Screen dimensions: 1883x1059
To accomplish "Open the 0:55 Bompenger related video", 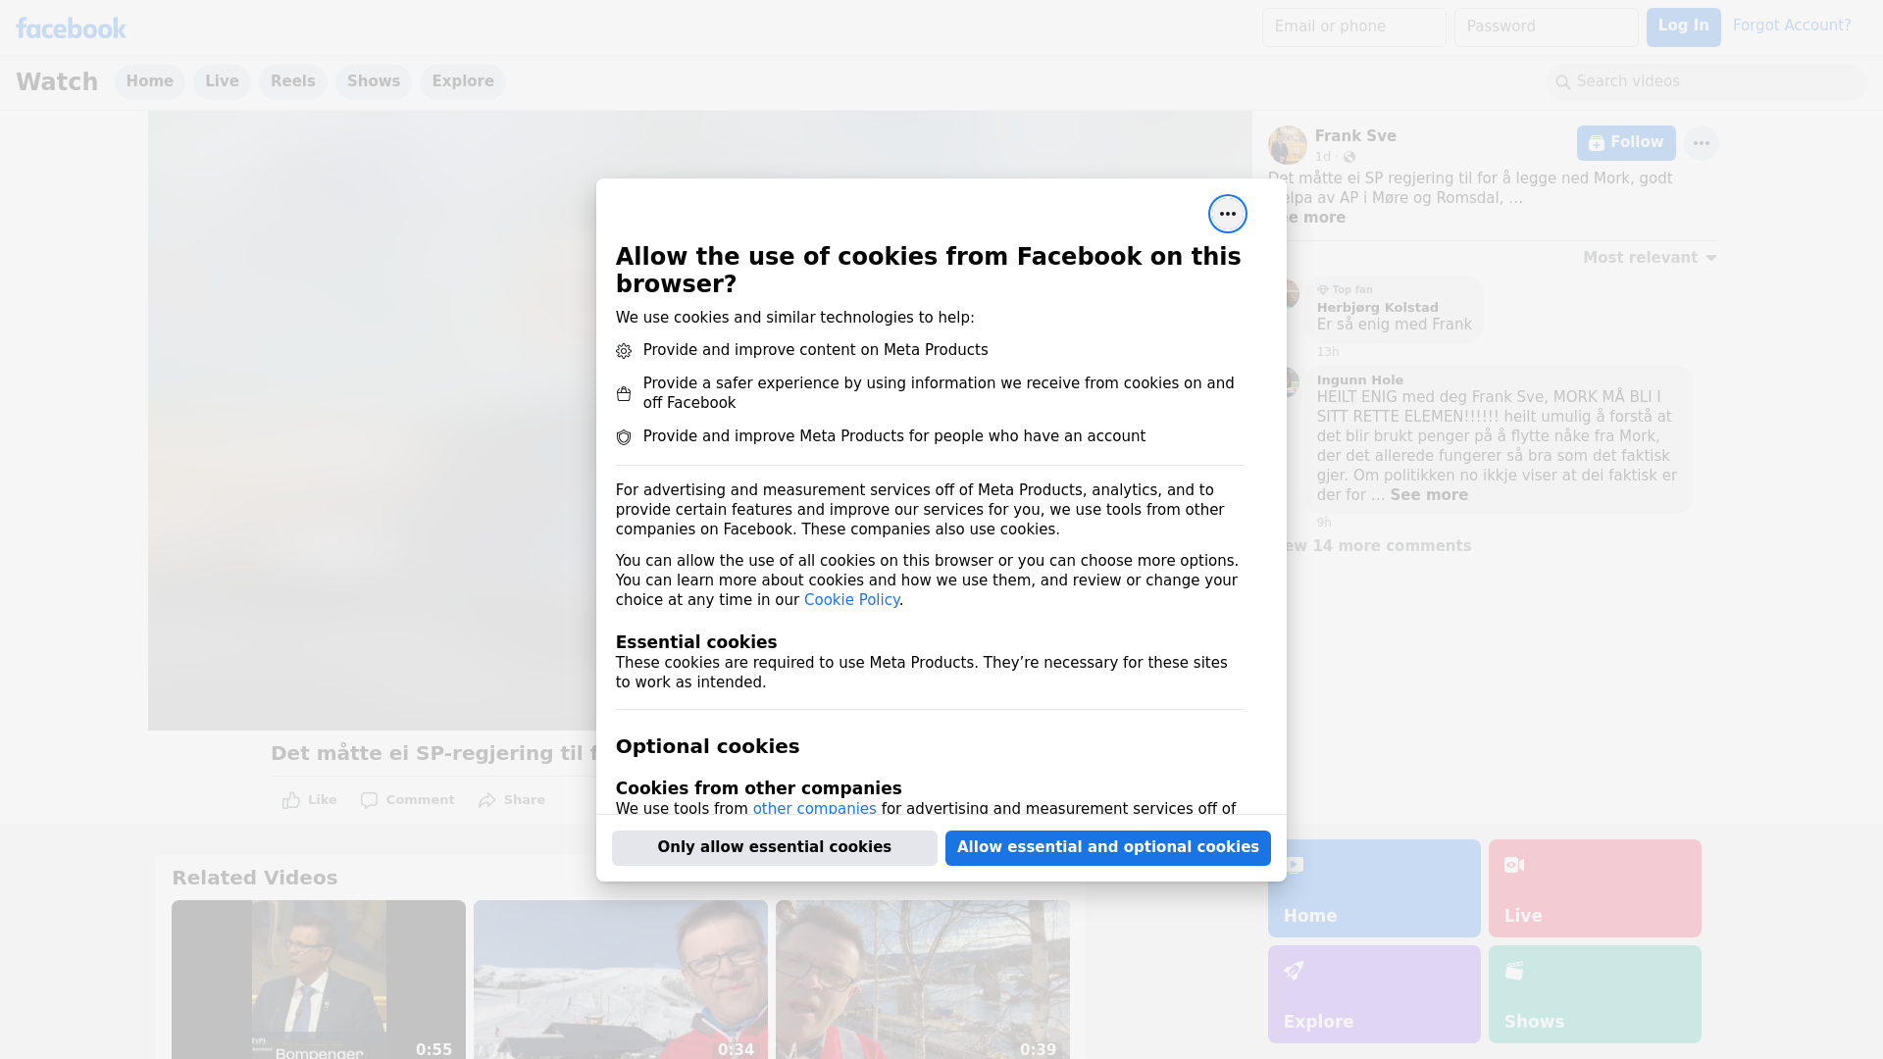I will tap(319, 980).
